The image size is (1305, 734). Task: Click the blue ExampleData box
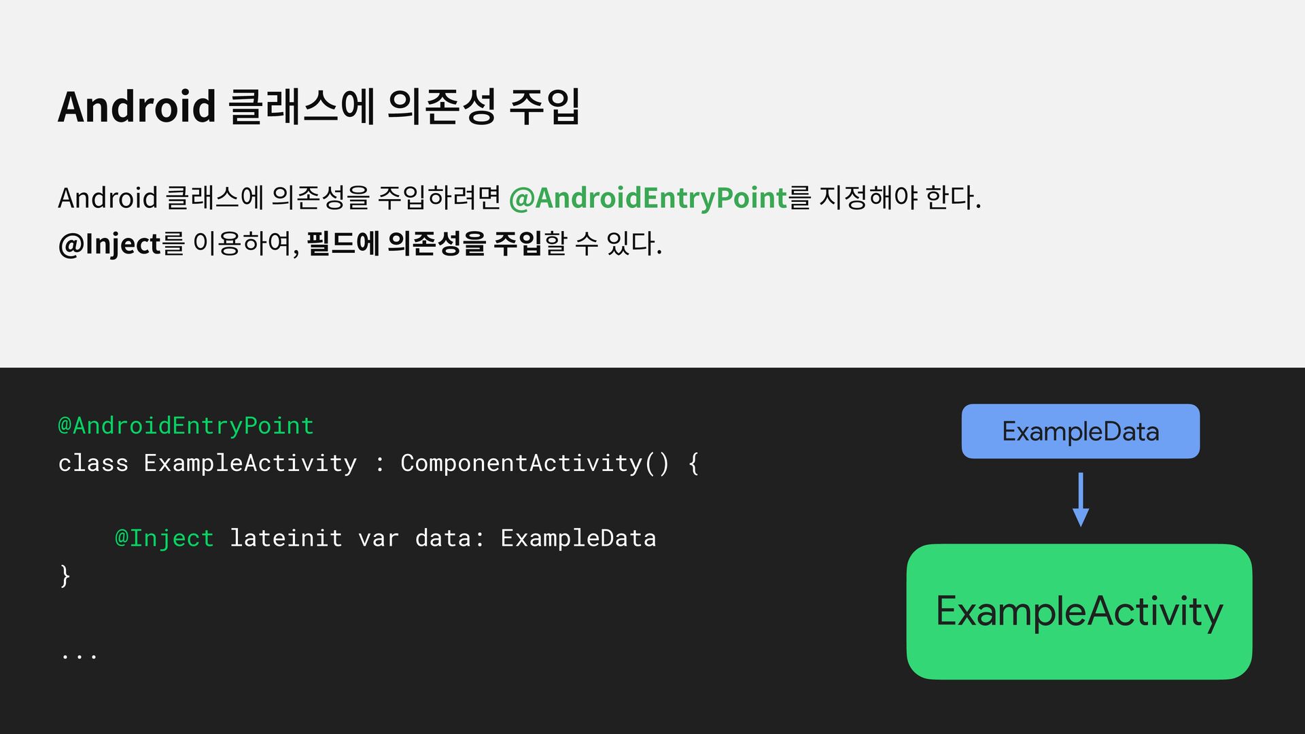tap(1080, 432)
